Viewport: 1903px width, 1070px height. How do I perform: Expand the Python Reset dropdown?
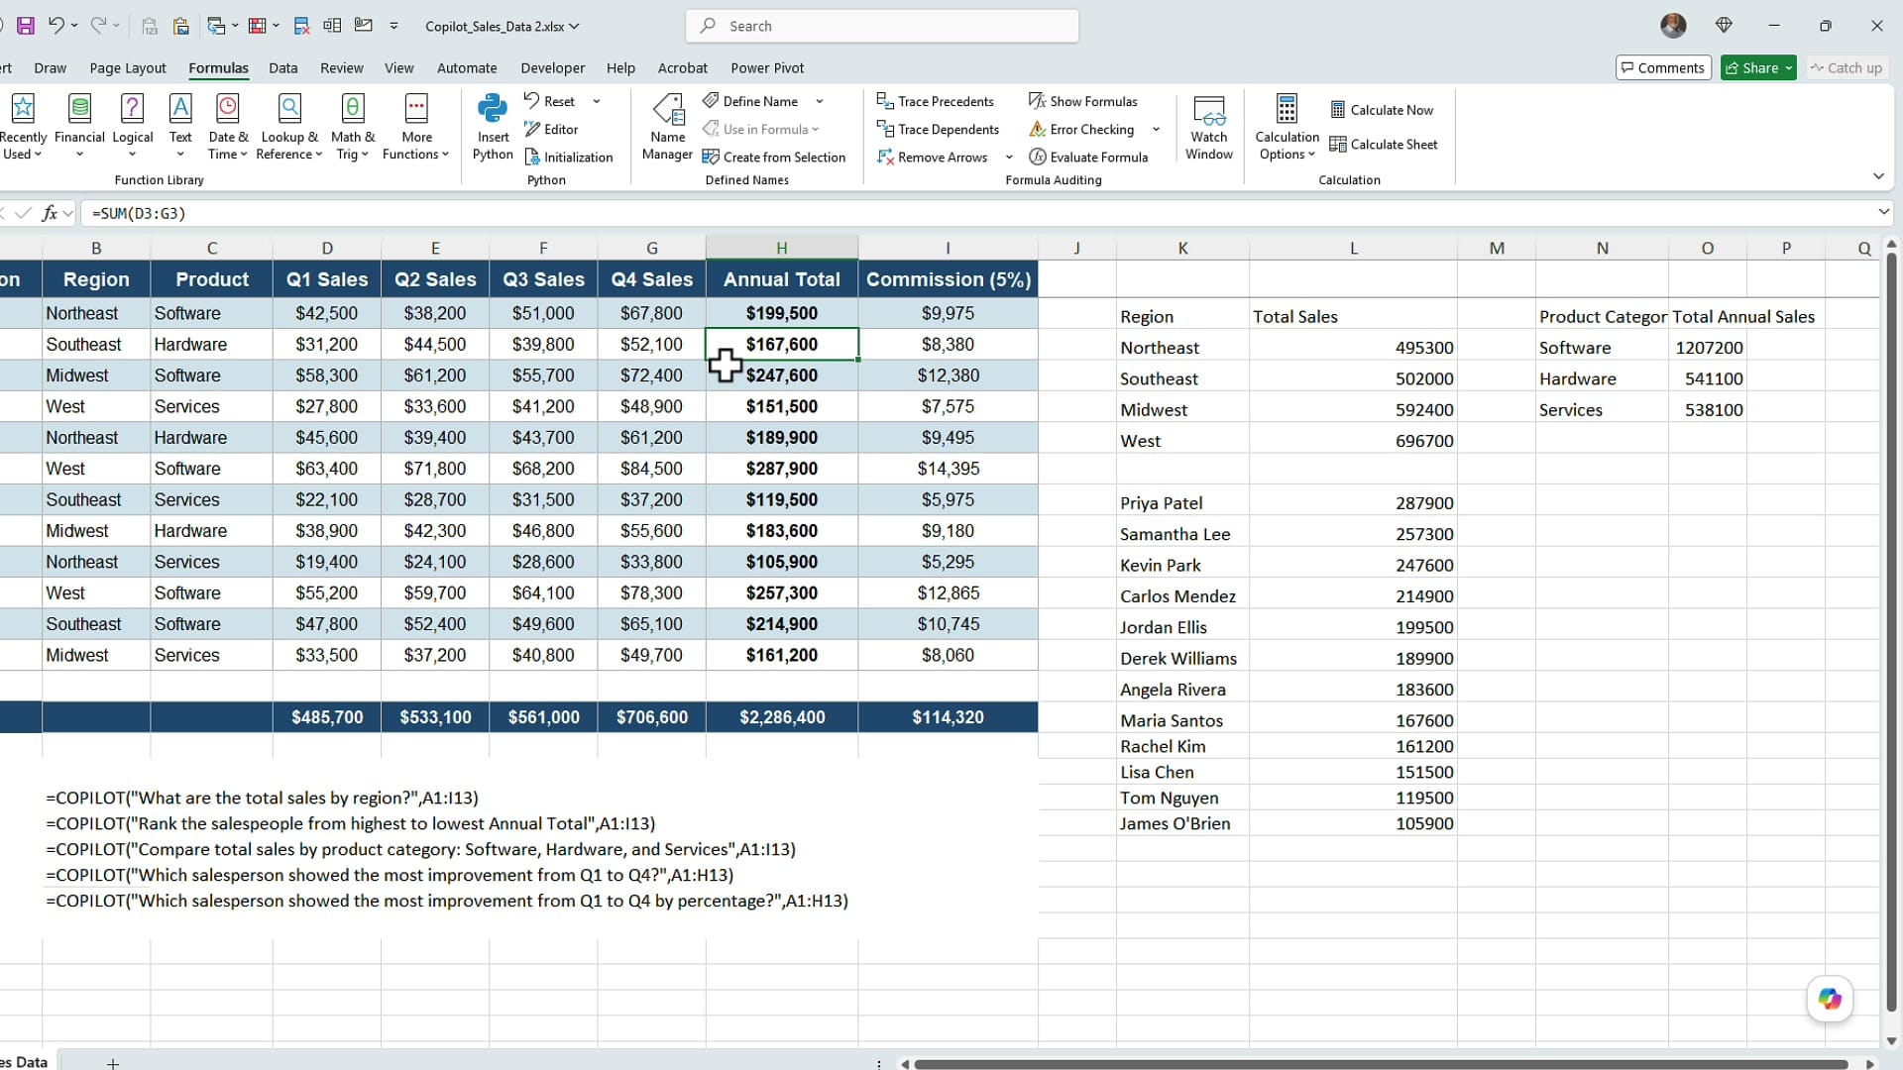coord(597,101)
